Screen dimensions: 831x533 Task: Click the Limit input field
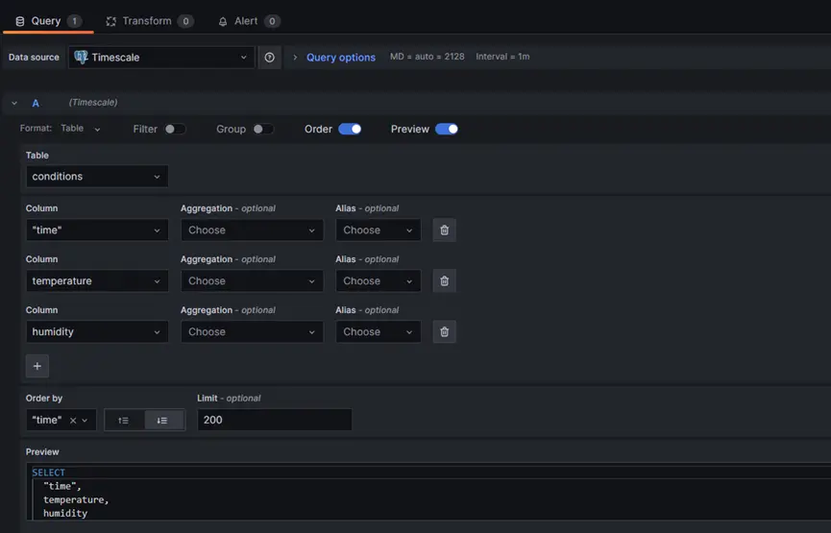click(x=274, y=420)
